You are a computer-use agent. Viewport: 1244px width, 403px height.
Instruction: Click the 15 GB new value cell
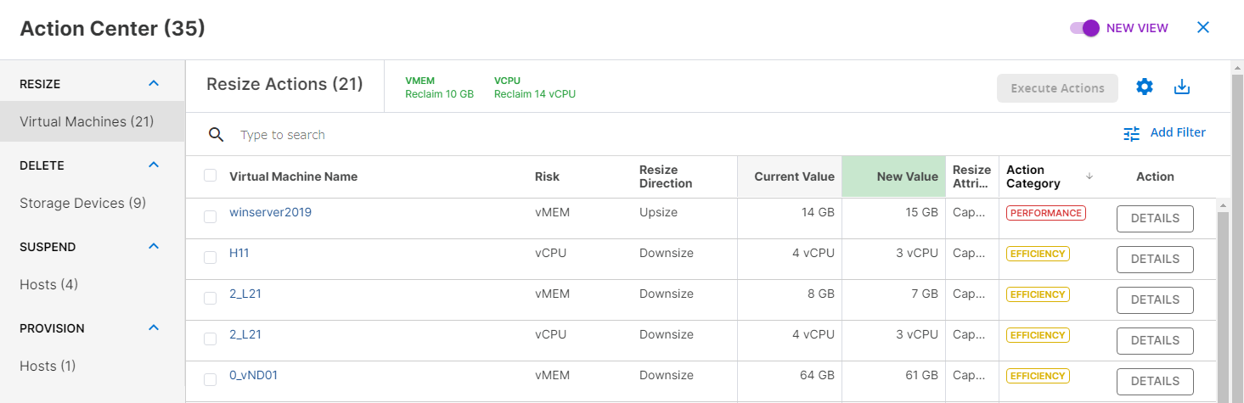893,218
